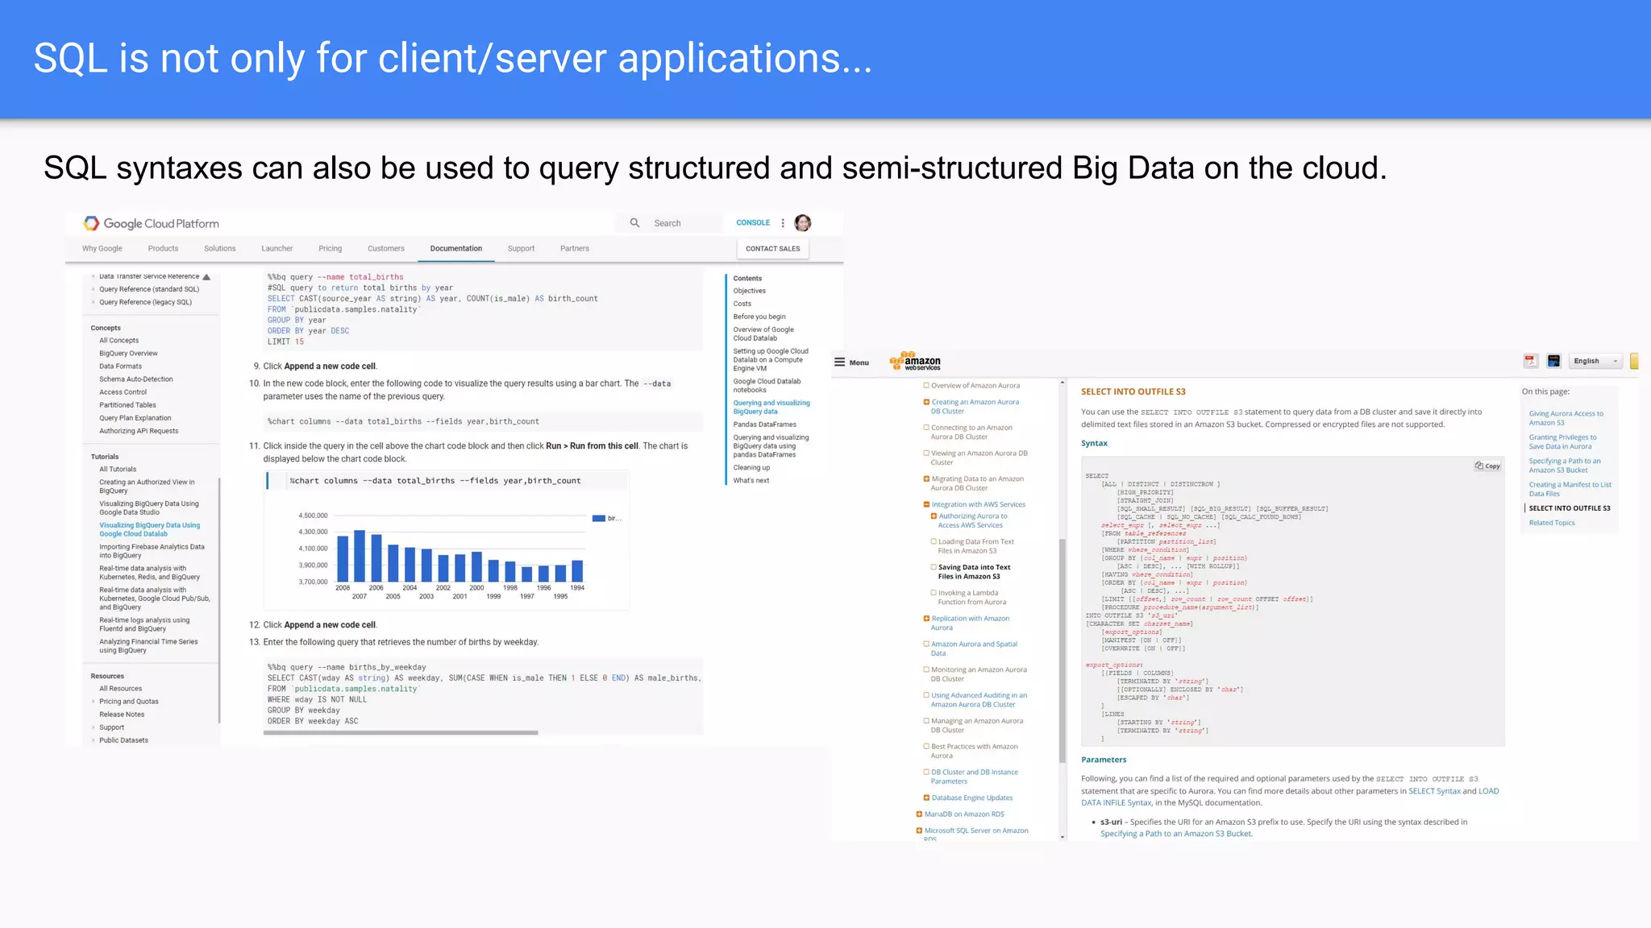1651x928 pixels.
Task: Click the page icon beside Monitoring an Amazon Aurora
Action: [x=926, y=669]
